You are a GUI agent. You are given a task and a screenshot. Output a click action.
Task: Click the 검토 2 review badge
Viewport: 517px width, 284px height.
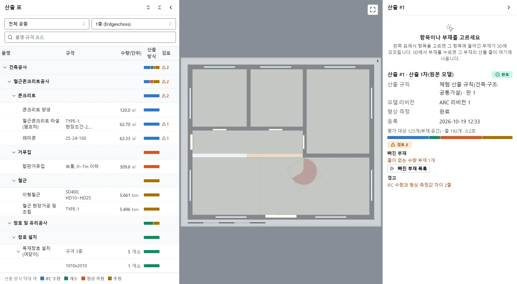[399, 145]
